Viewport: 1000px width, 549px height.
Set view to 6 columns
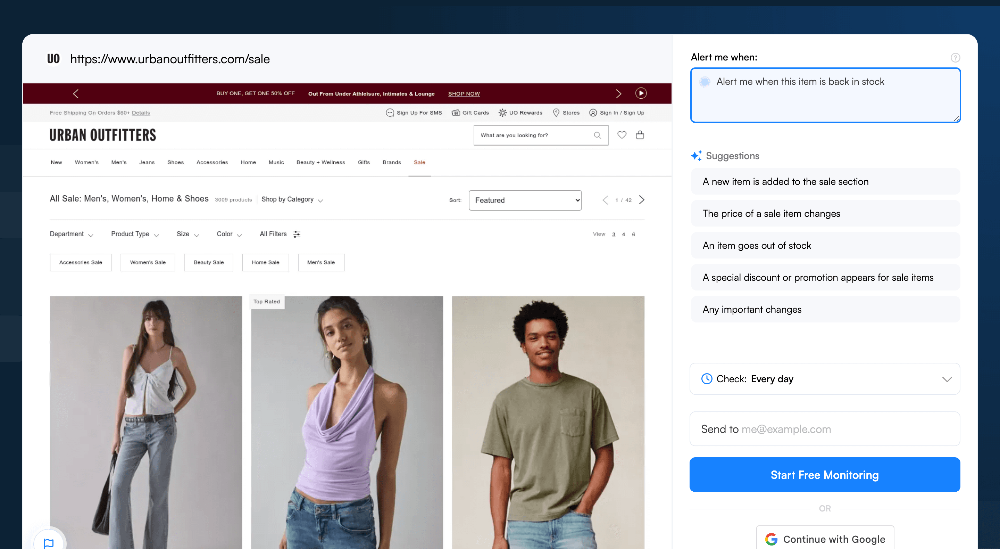coord(634,234)
